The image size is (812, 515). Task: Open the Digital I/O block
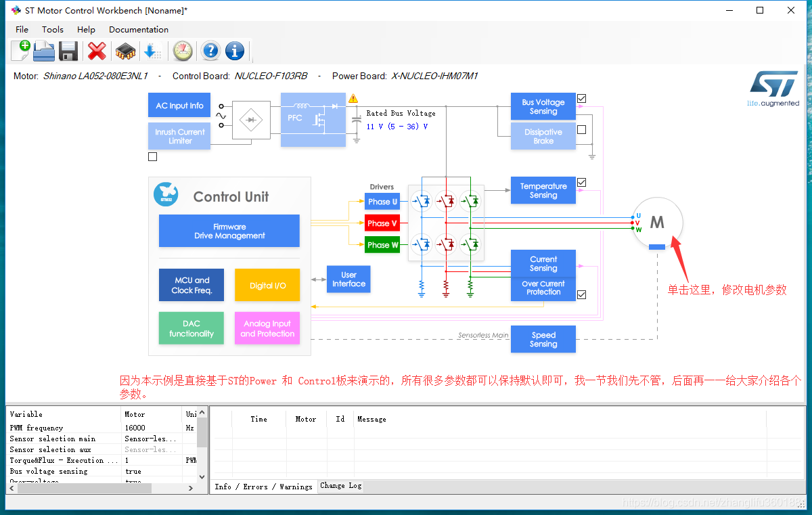pyautogui.click(x=267, y=285)
